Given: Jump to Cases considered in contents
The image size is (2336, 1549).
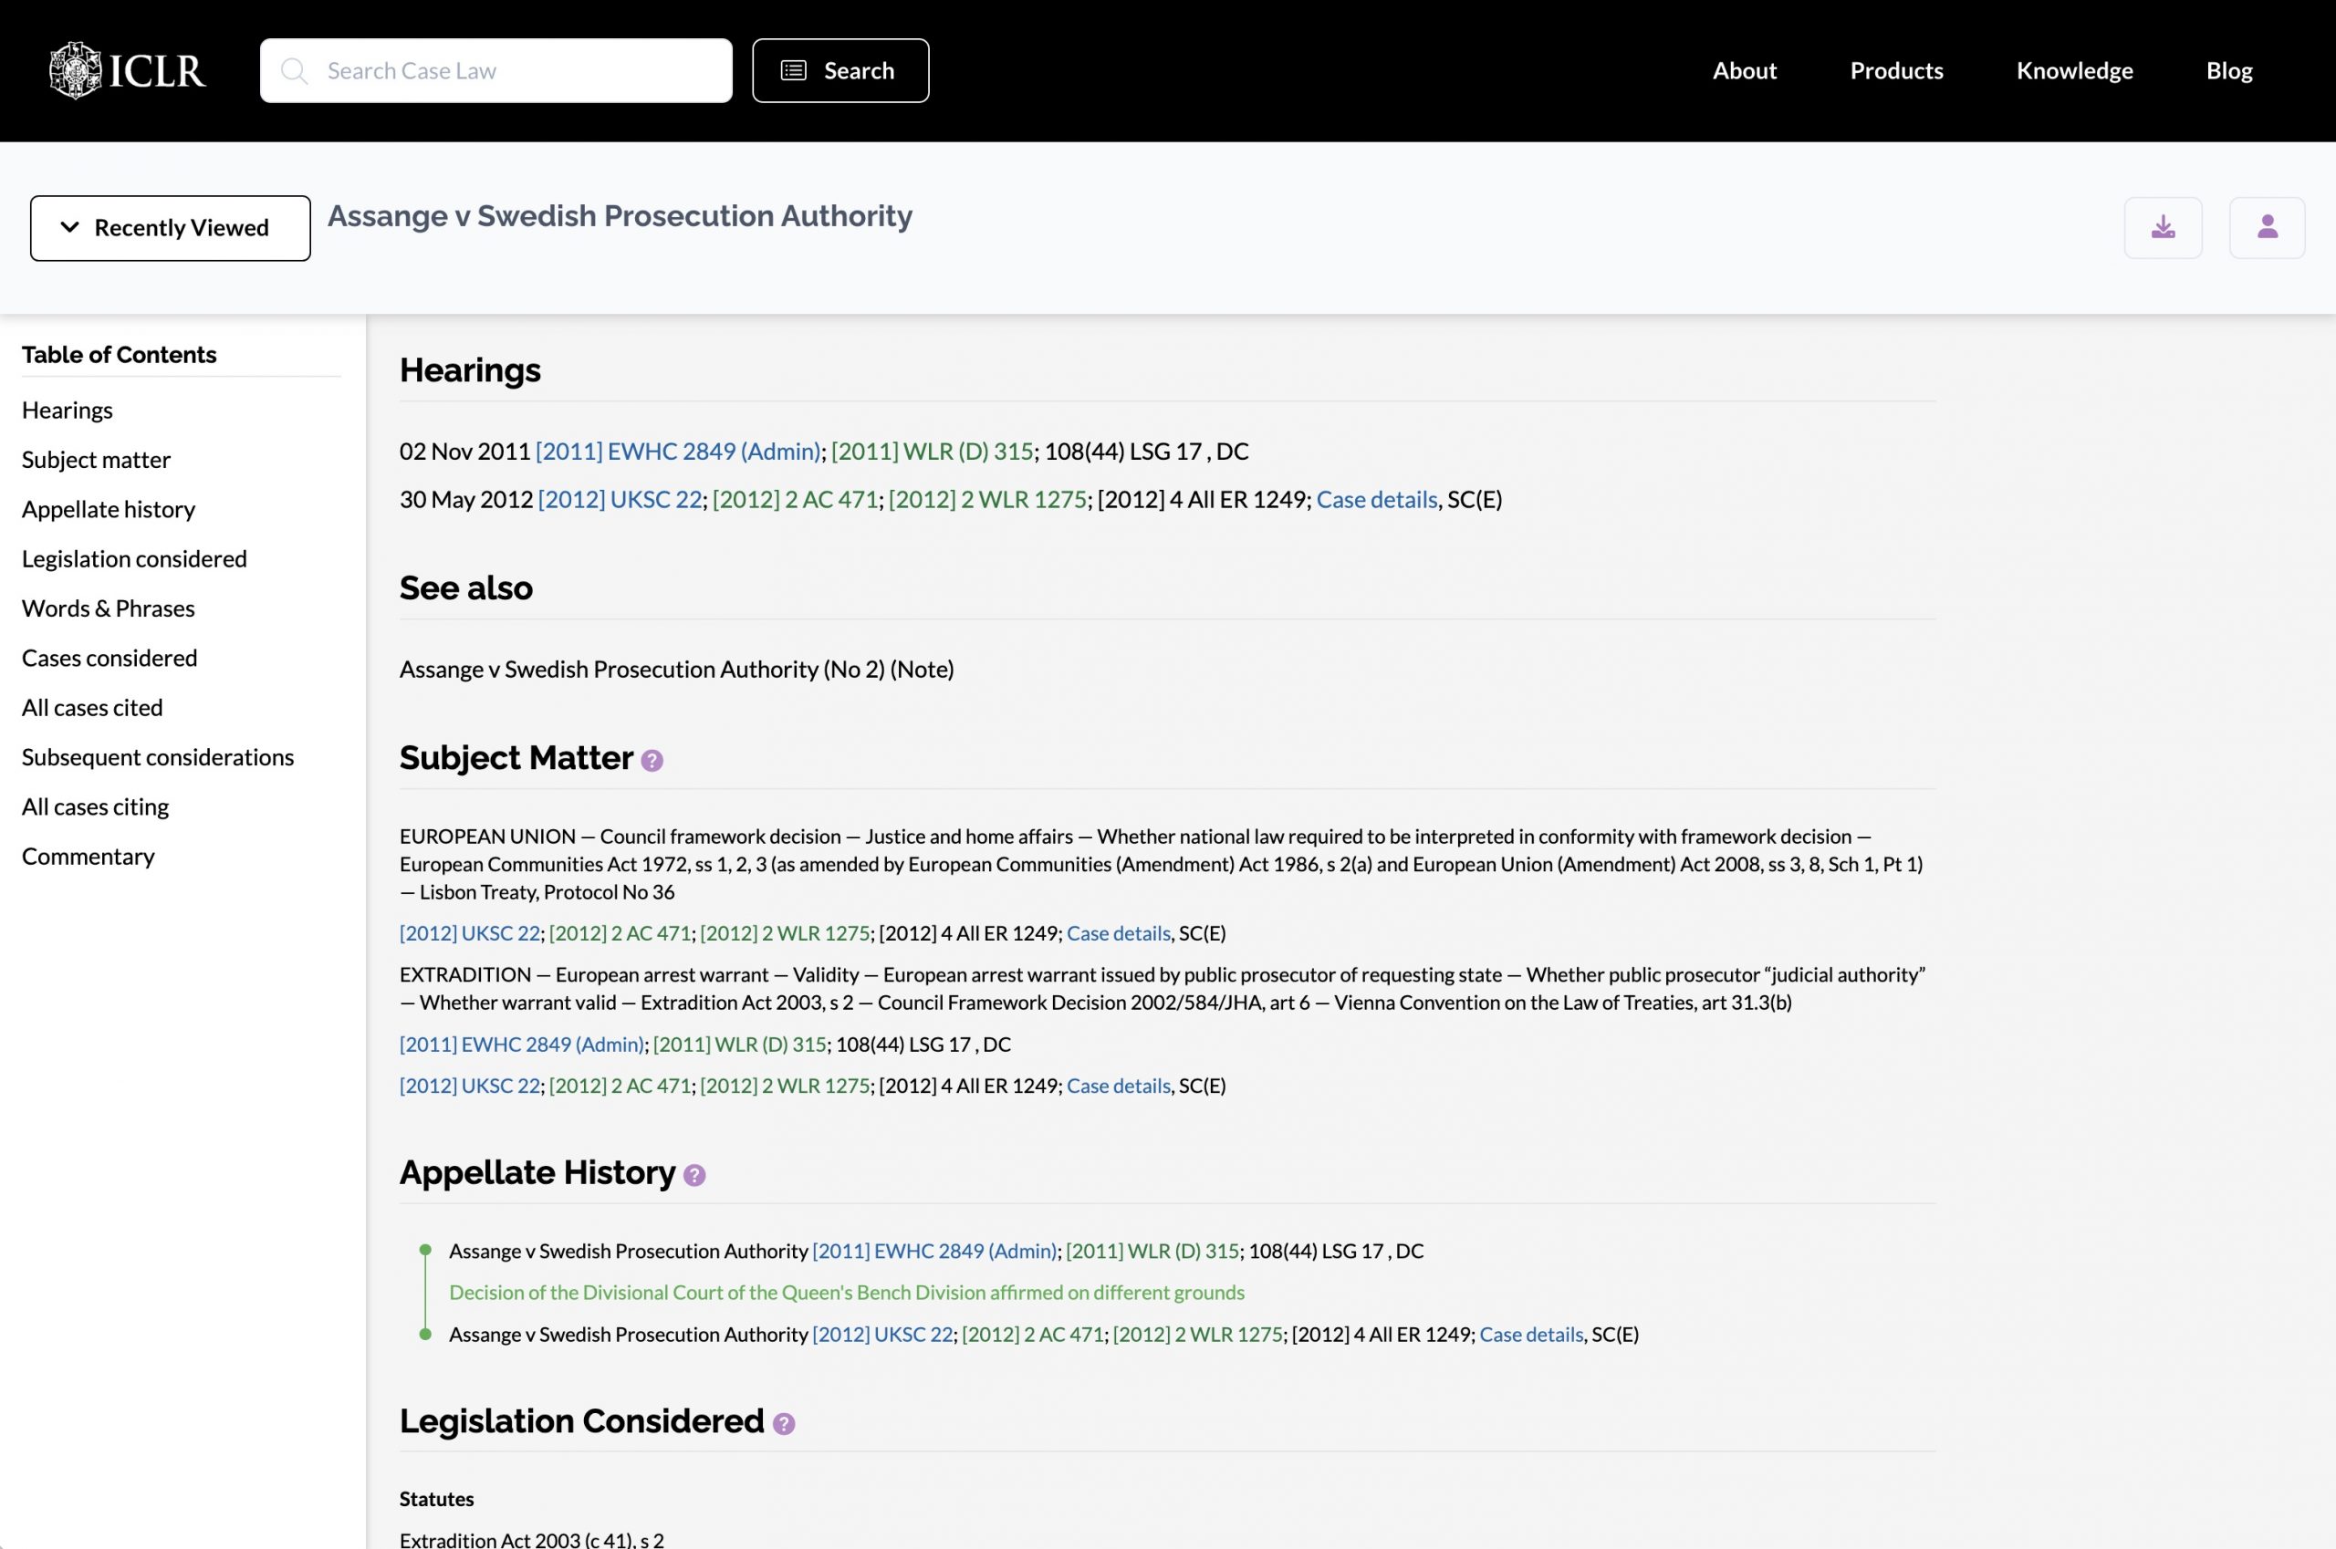Looking at the screenshot, I should 109,658.
